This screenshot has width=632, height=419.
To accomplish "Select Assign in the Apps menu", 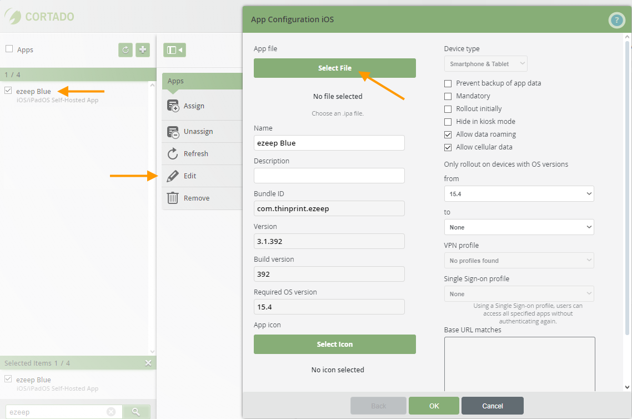I will click(x=202, y=106).
